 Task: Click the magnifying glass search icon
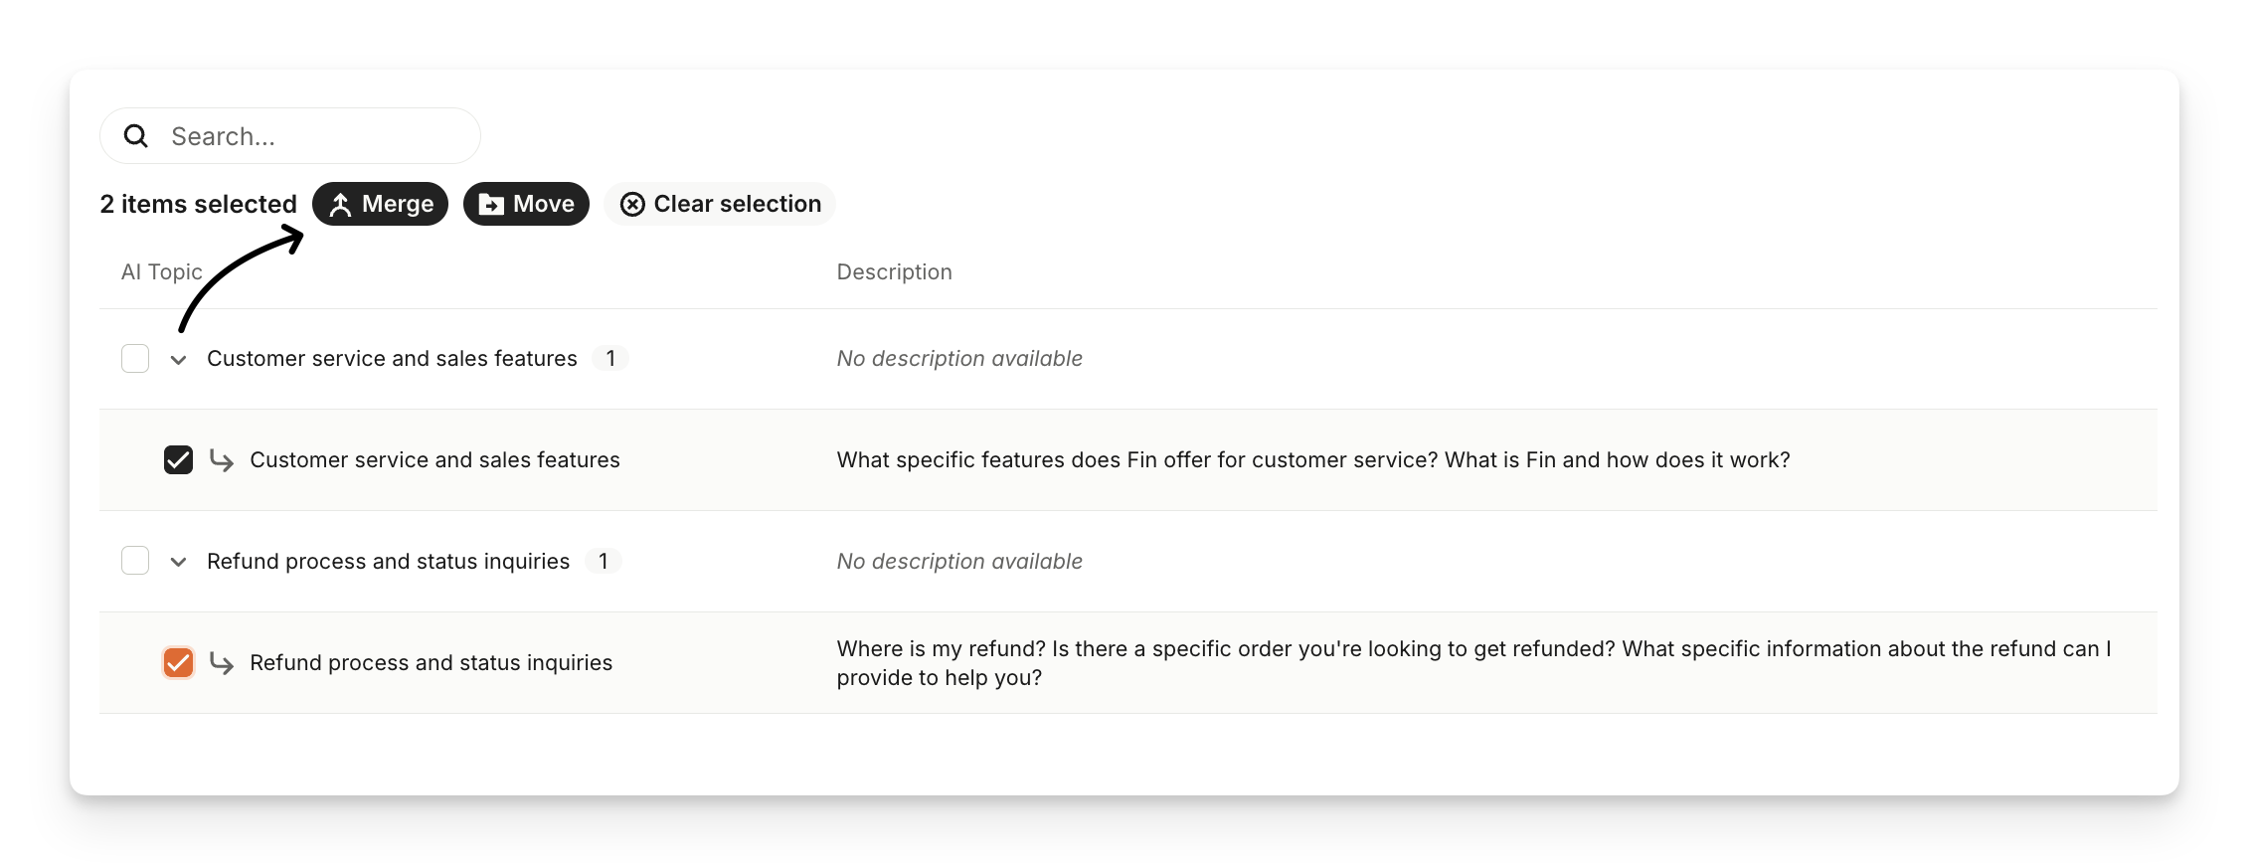click(x=136, y=136)
